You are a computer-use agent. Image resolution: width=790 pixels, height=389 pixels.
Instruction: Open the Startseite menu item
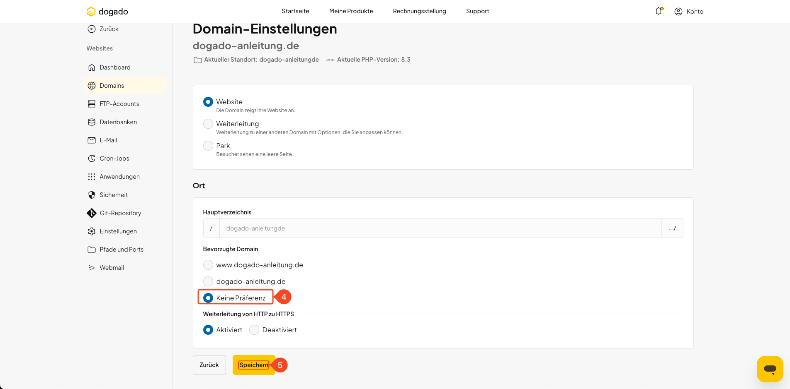click(295, 11)
